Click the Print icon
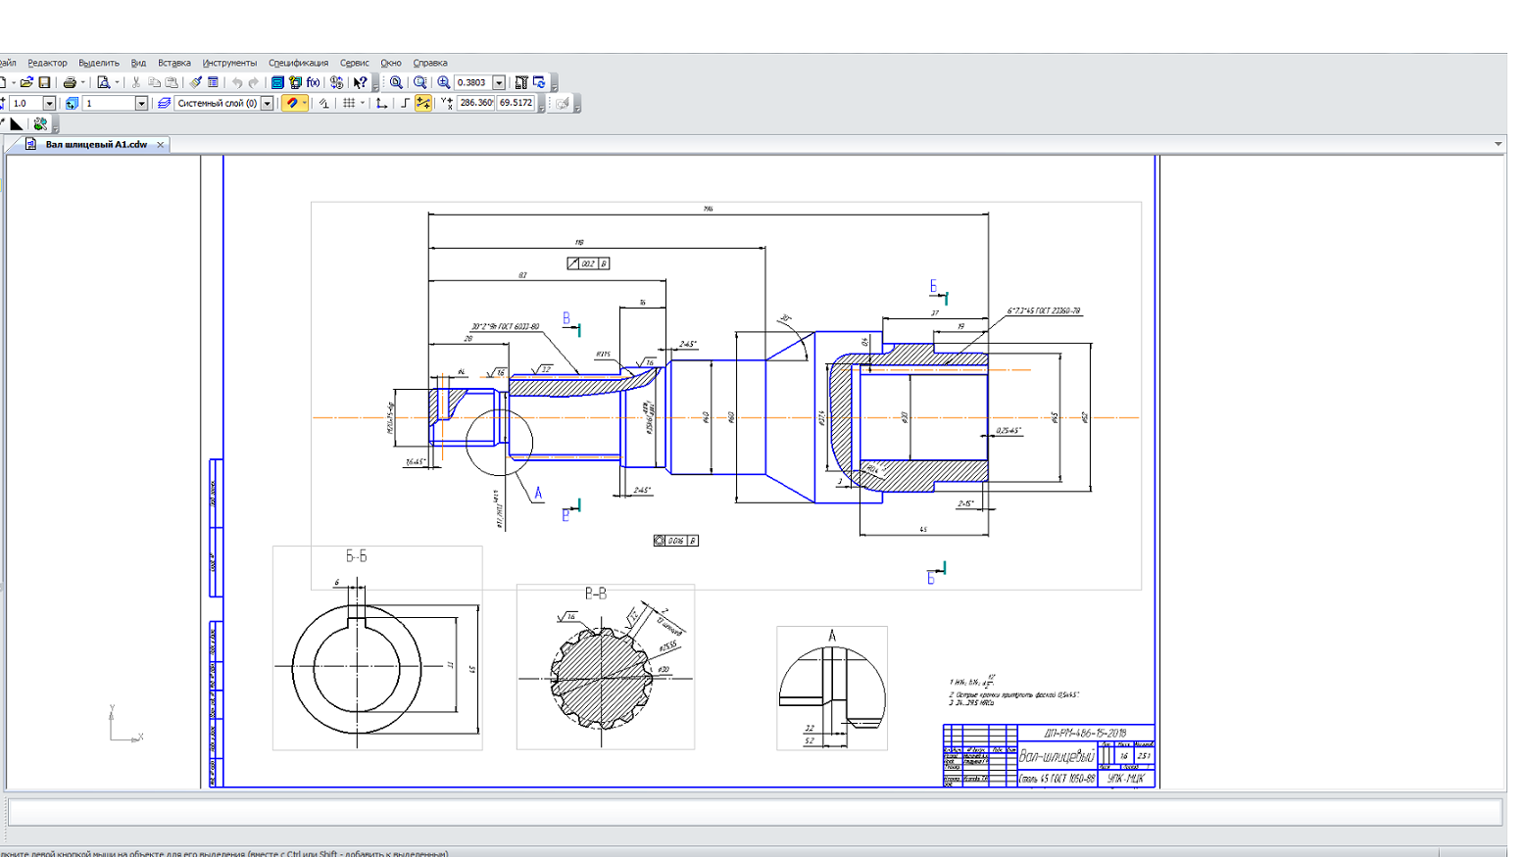1525x857 pixels. [x=70, y=83]
